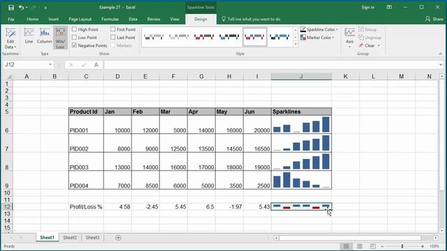Enable the First Point checkbox
Image resolution: width=447 pixels, height=251 pixels.
(113, 29)
